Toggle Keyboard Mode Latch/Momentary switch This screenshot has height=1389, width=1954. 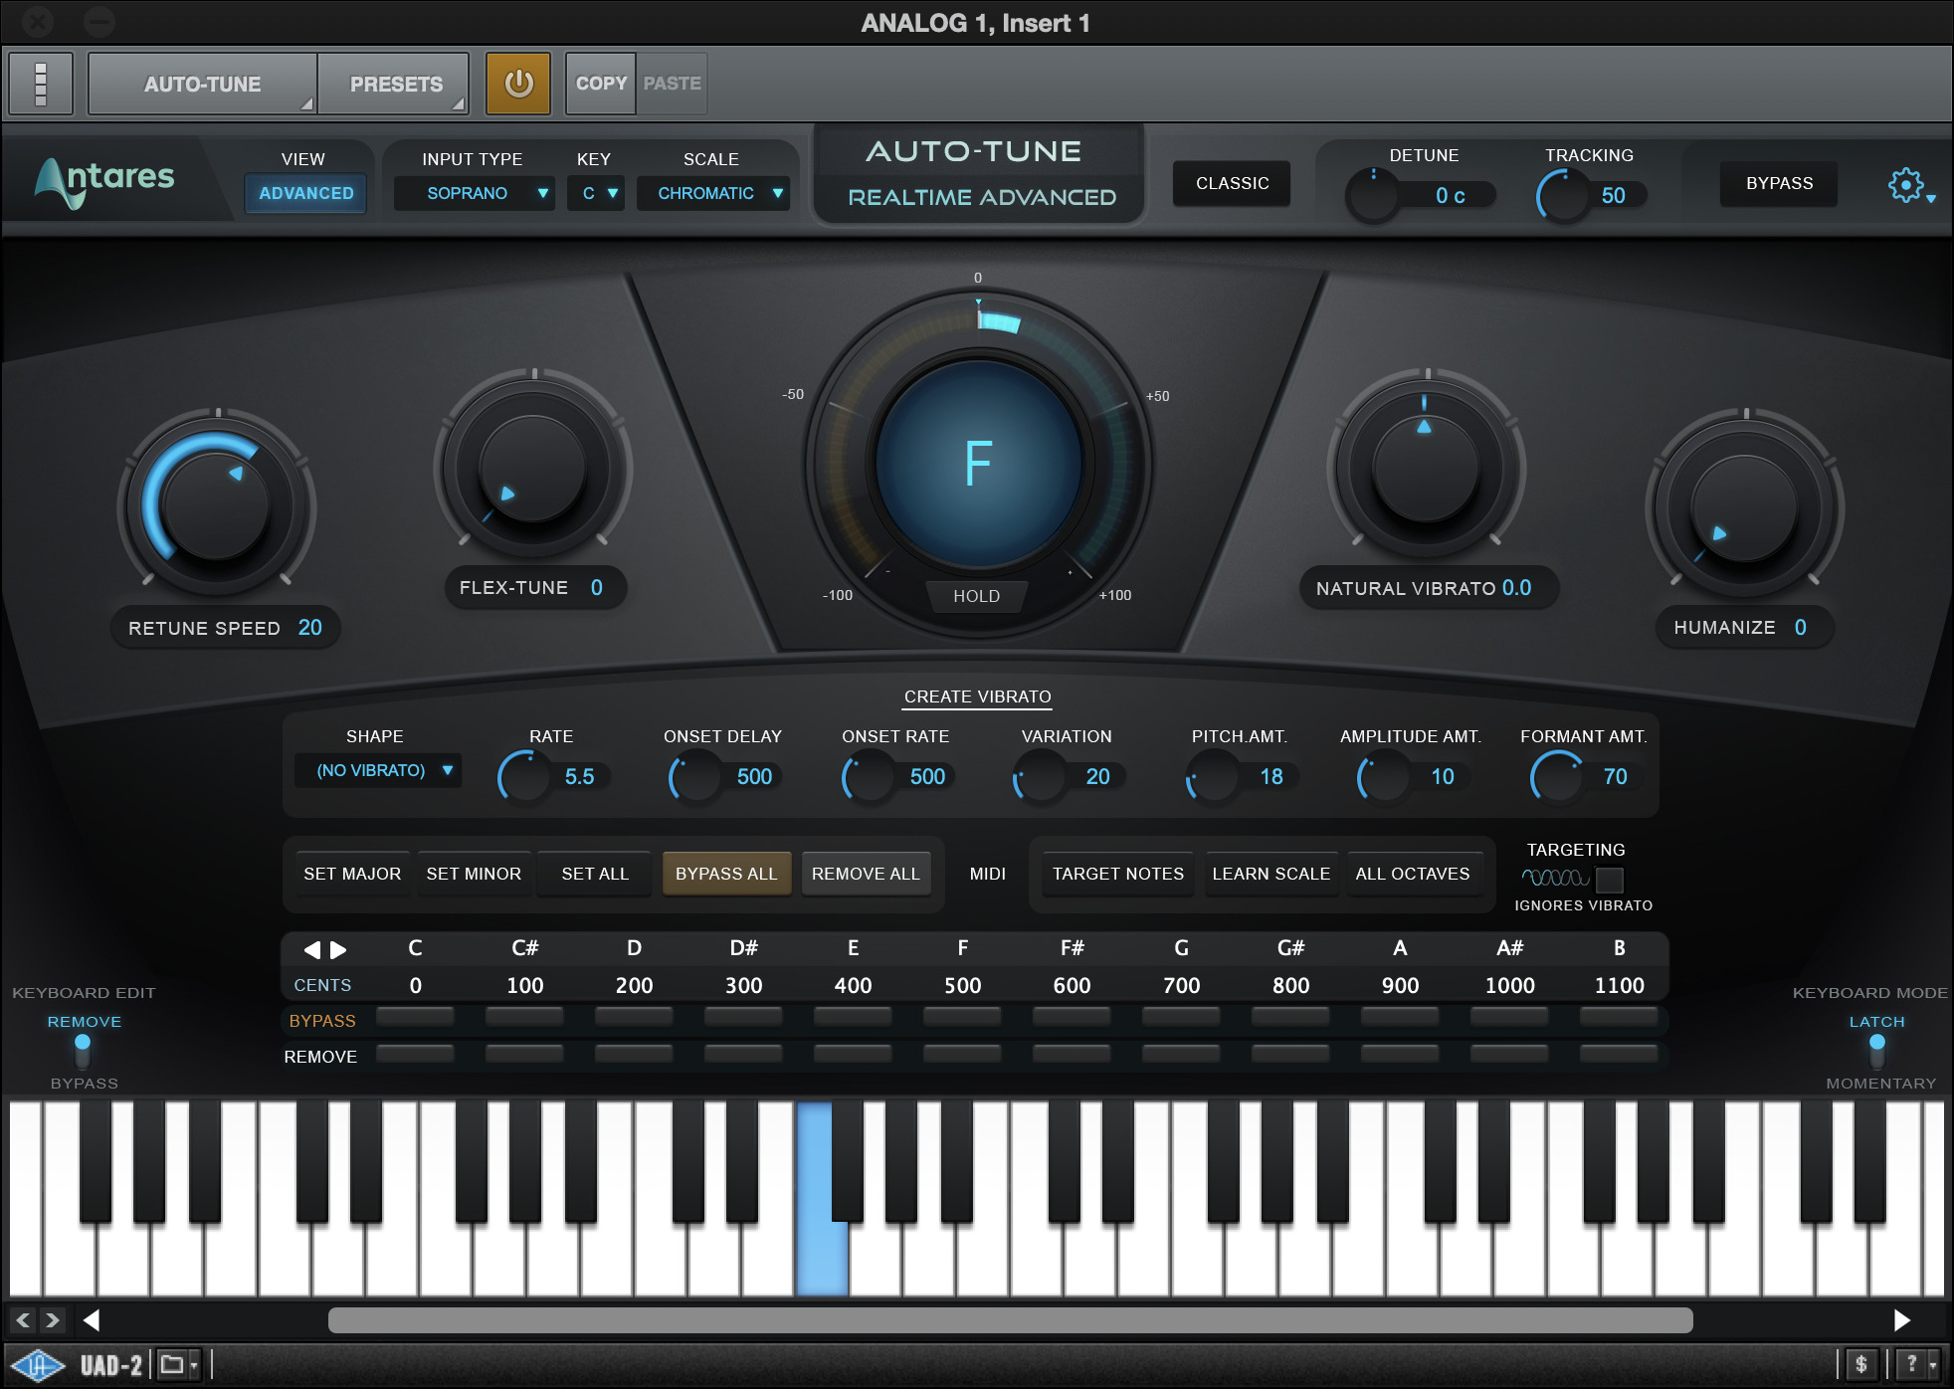click(1877, 1052)
